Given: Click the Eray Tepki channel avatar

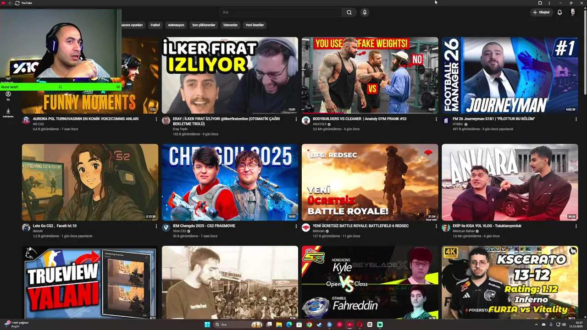Looking at the screenshot, I should pyautogui.click(x=166, y=121).
